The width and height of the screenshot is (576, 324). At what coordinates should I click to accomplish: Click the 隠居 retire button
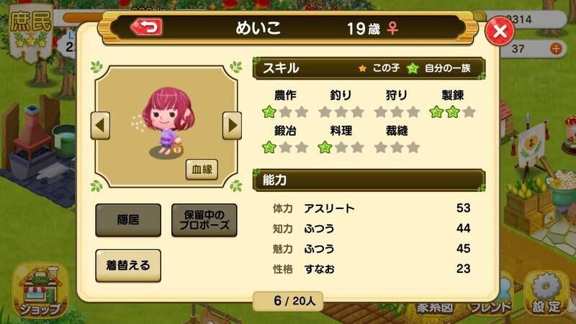click(128, 220)
